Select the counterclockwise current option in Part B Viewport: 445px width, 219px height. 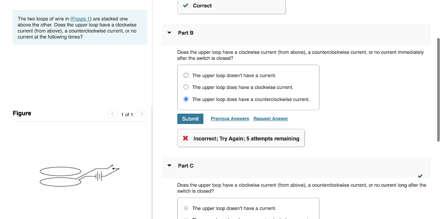186,99
